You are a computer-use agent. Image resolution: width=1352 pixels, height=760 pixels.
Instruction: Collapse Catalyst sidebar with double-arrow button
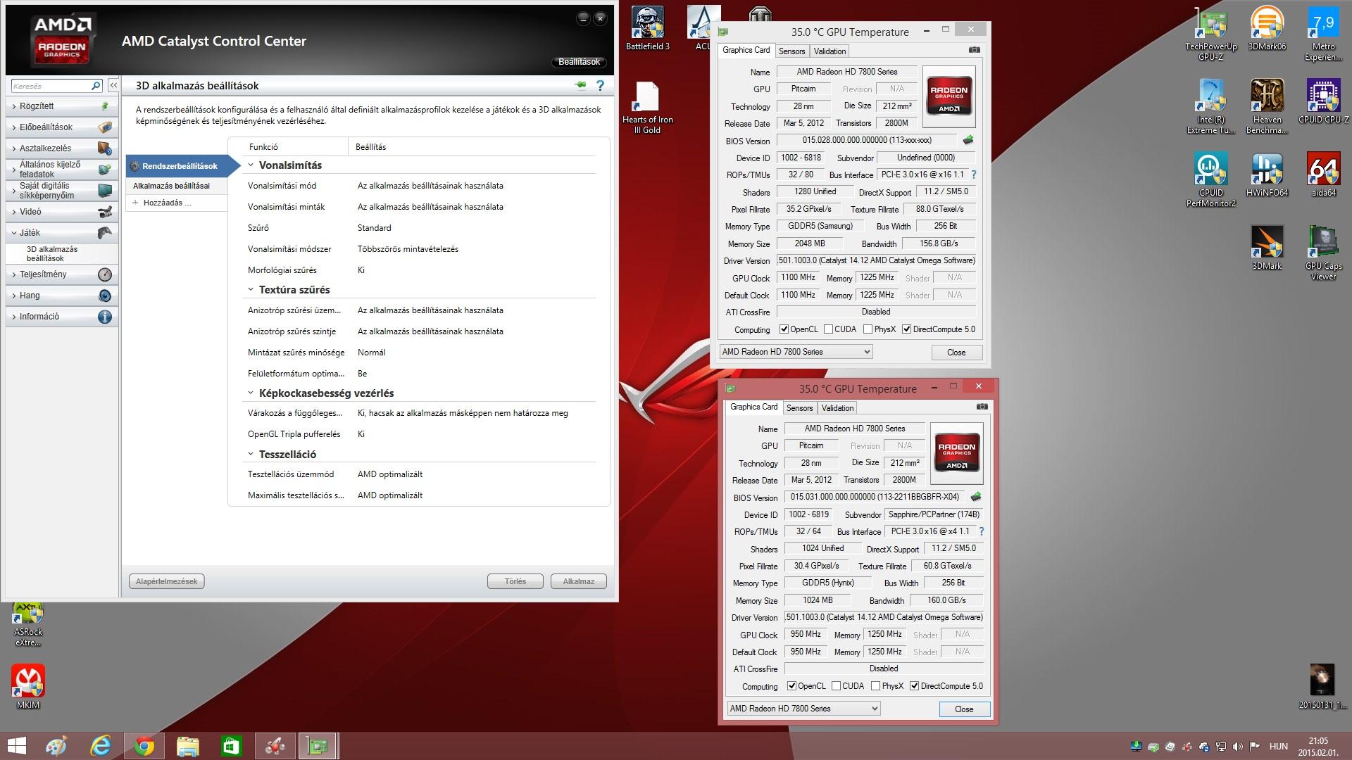pos(113,85)
